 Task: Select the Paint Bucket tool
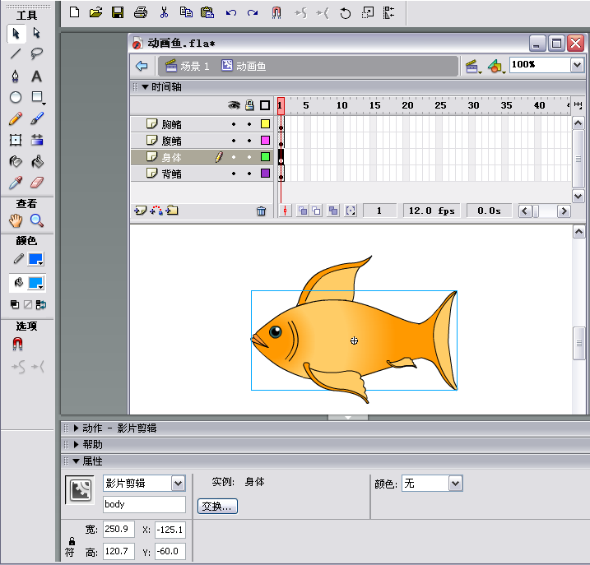(x=37, y=162)
